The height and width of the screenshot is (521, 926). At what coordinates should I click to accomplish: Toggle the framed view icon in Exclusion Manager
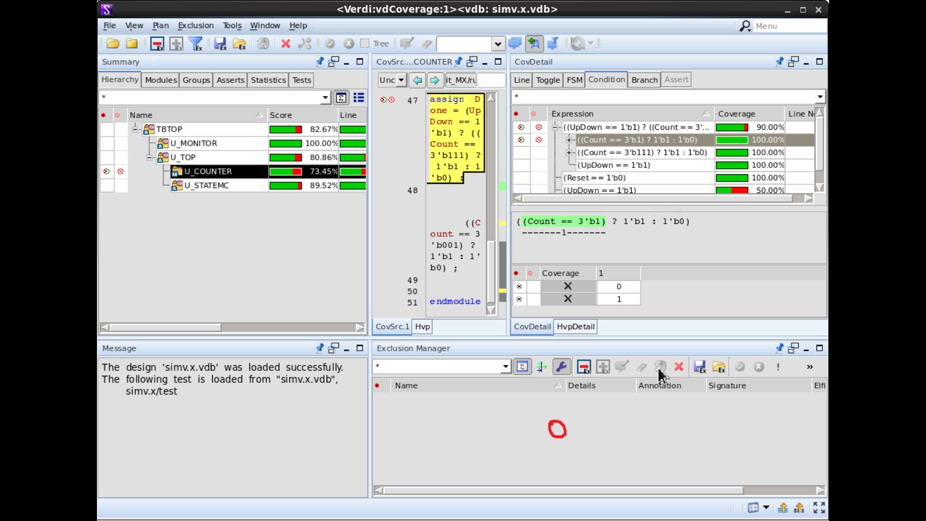tap(522, 367)
